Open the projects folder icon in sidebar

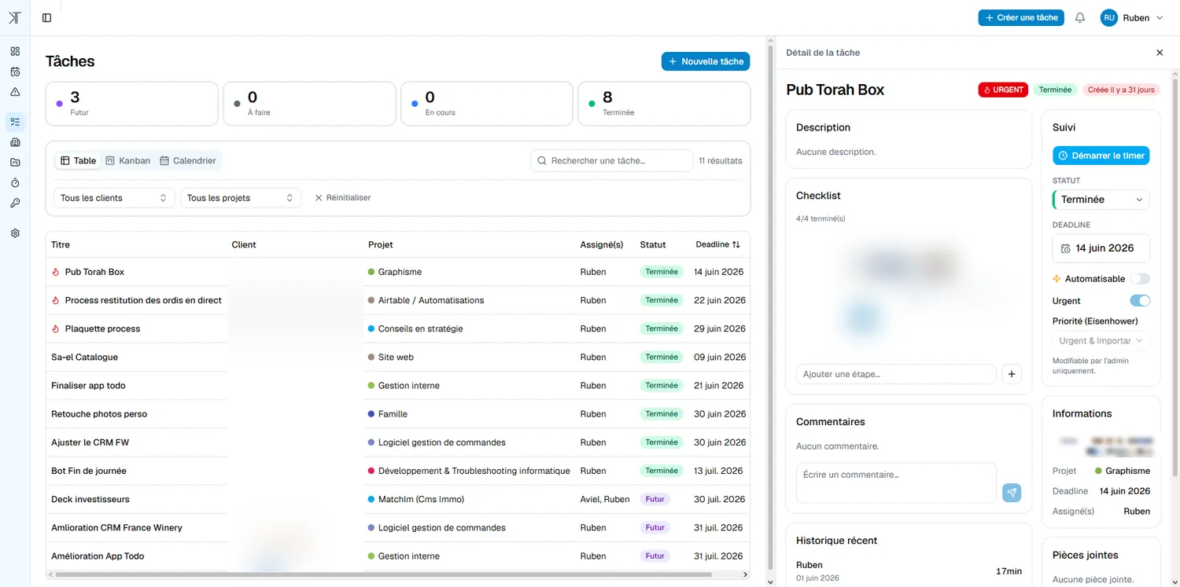(15, 163)
